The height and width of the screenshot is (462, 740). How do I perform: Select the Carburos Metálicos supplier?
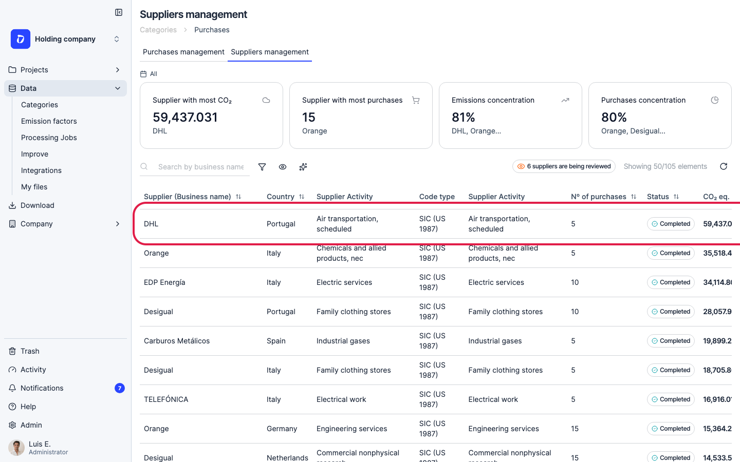click(177, 341)
